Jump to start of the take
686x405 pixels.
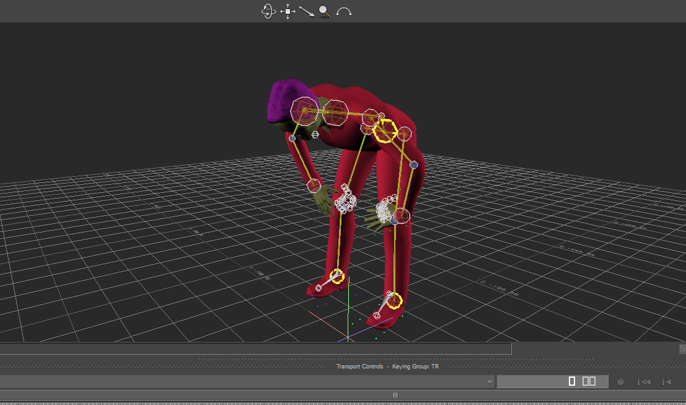(x=644, y=382)
